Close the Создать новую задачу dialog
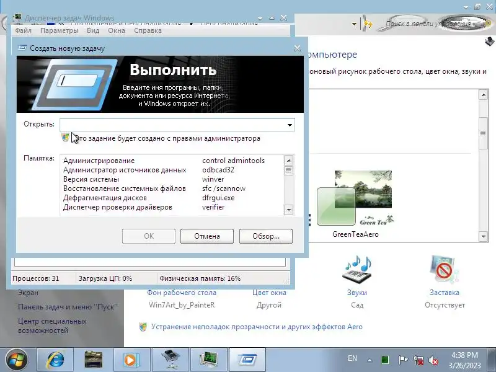The width and height of the screenshot is (496, 372). pyautogui.click(x=298, y=48)
